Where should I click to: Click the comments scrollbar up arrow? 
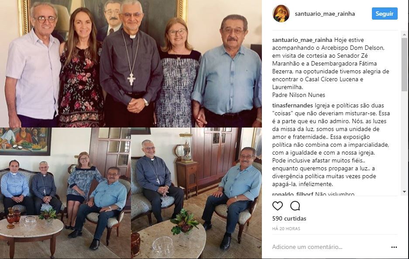(x=404, y=35)
